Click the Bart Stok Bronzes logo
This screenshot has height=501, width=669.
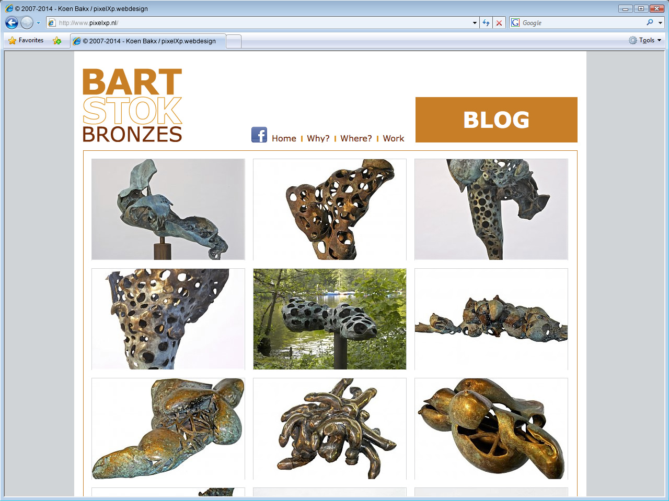[132, 105]
